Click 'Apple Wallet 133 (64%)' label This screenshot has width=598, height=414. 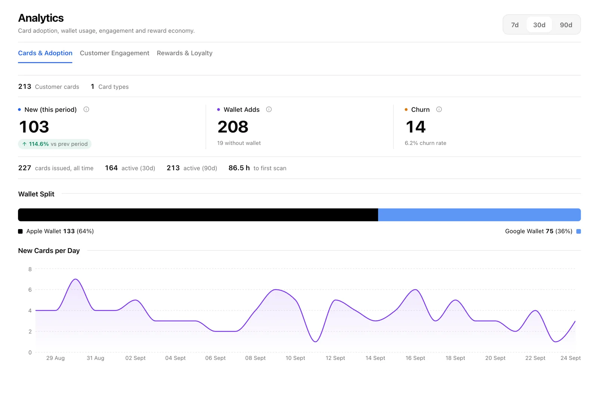click(x=60, y=231)
